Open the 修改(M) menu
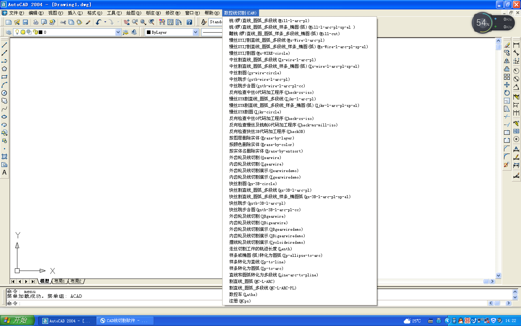This screenshot has width=521, height=326. (x=173, y=13)
